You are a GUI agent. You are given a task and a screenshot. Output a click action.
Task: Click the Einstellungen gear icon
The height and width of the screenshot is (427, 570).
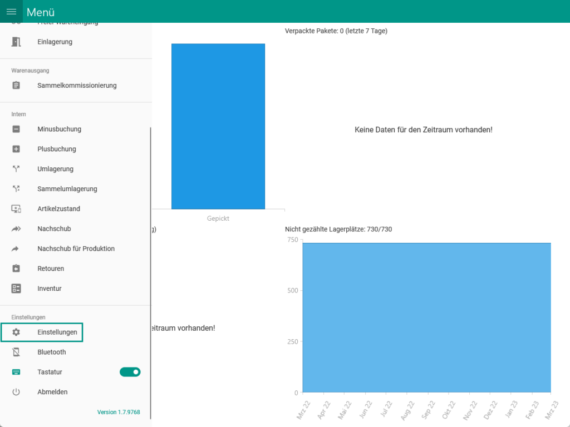pyautogui.click(x=16, y=332)
